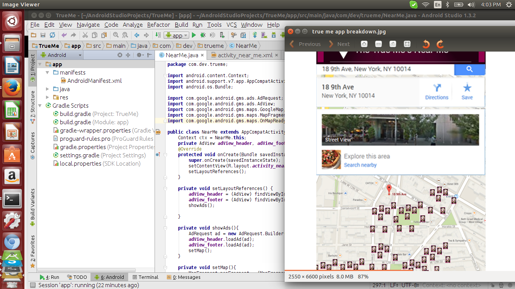This screenshot has height=289, width=515.
Task: Click the Project Structure icon
Action: 243,35
